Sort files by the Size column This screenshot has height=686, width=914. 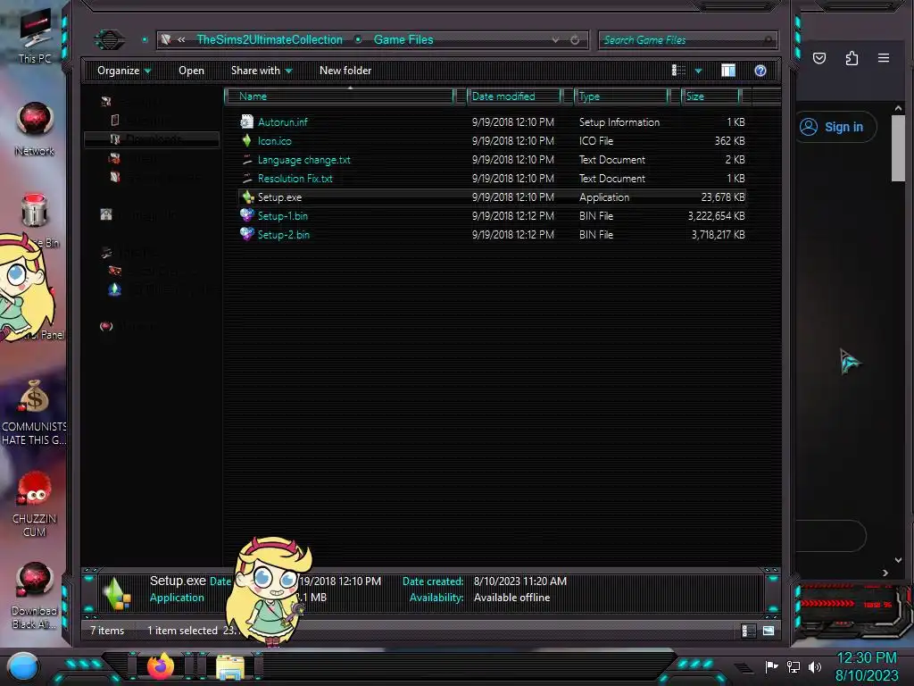point(711,96)
